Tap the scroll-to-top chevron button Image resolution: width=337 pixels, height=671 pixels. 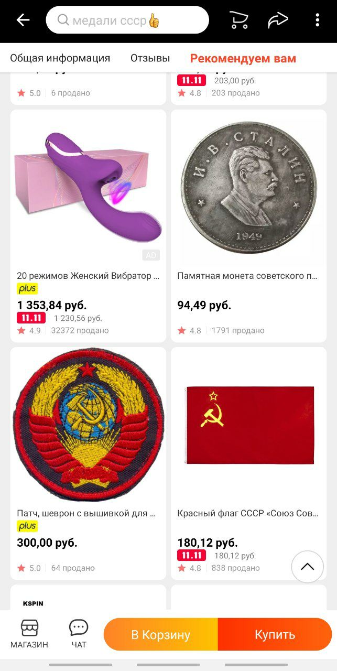pos(307,567)
